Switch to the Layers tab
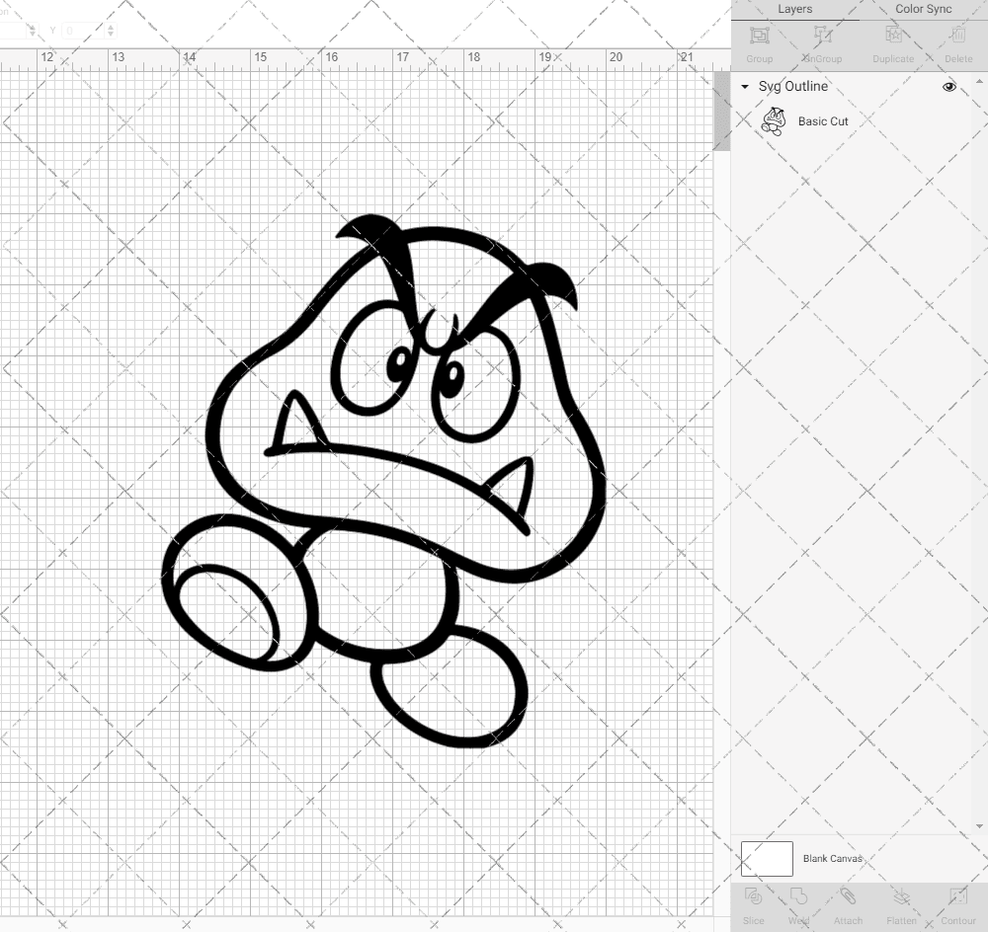The height and width of the screenshot is (932, 988). pyautogui.click(x=794, y=9)
